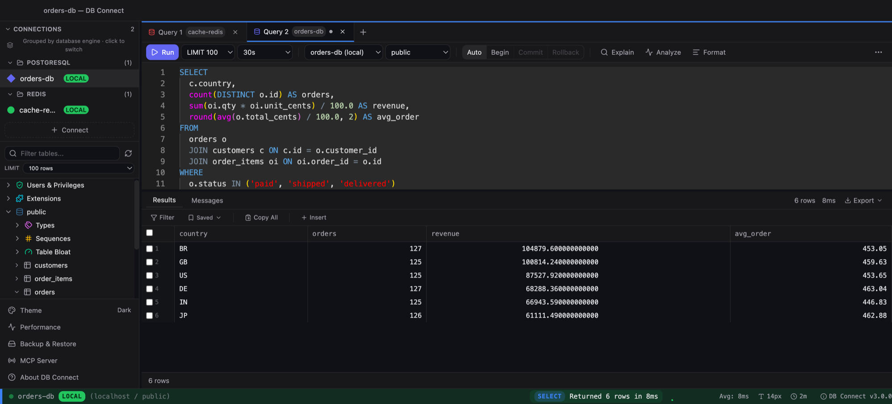Open the public schema dropdown
The height and width of the screenshot is (404, 892).
point(418,52)
